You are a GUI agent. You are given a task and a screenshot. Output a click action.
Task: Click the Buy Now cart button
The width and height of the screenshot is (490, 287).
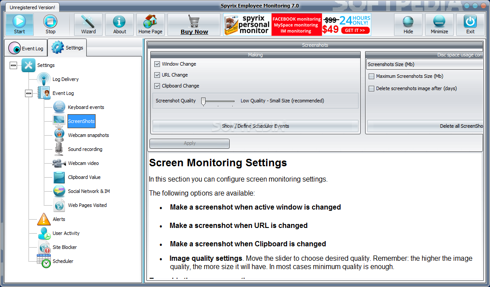click(x=194, y=24)
